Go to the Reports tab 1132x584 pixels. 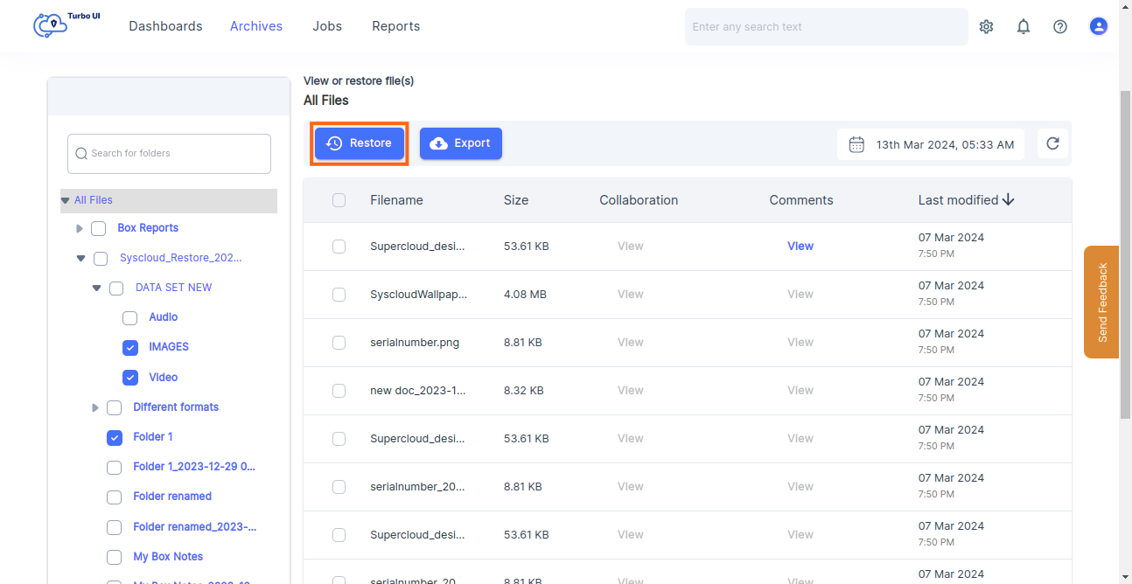395,26
